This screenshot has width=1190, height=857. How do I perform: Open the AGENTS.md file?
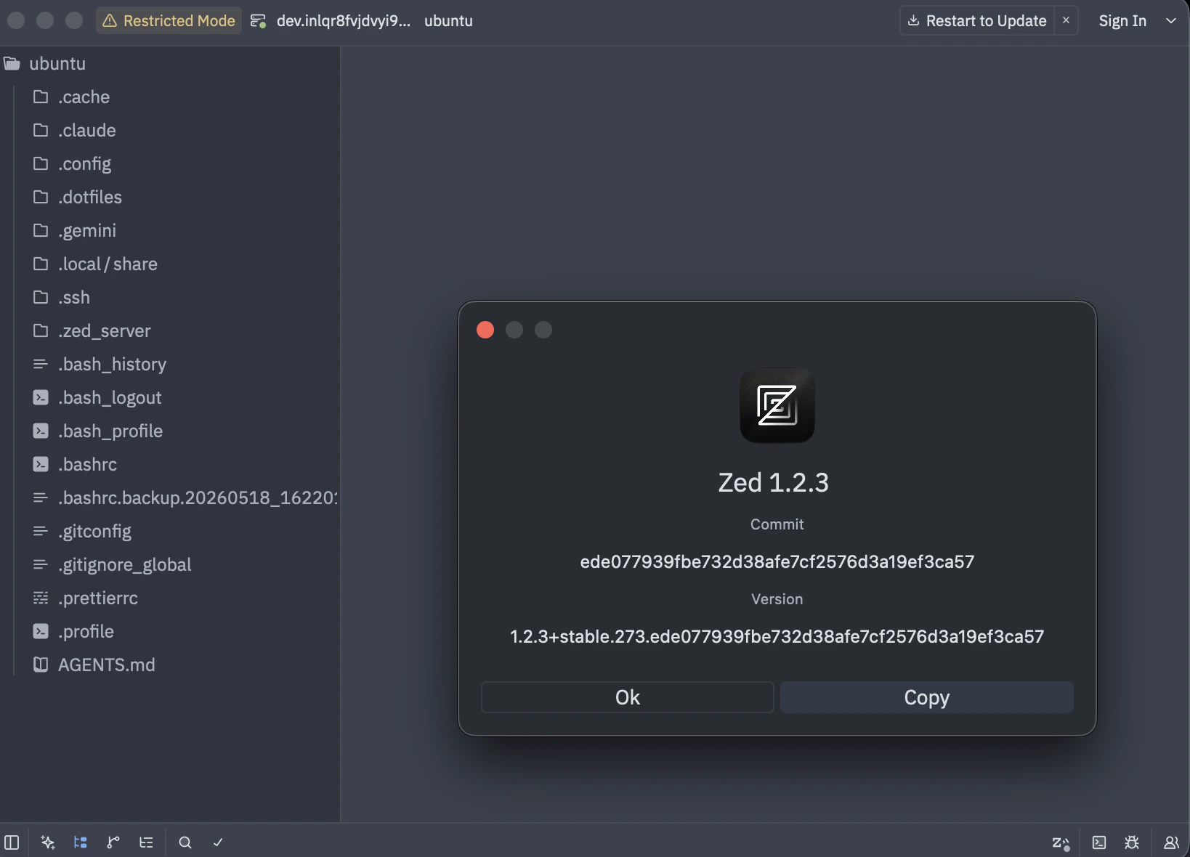click(x=170, y=665)
